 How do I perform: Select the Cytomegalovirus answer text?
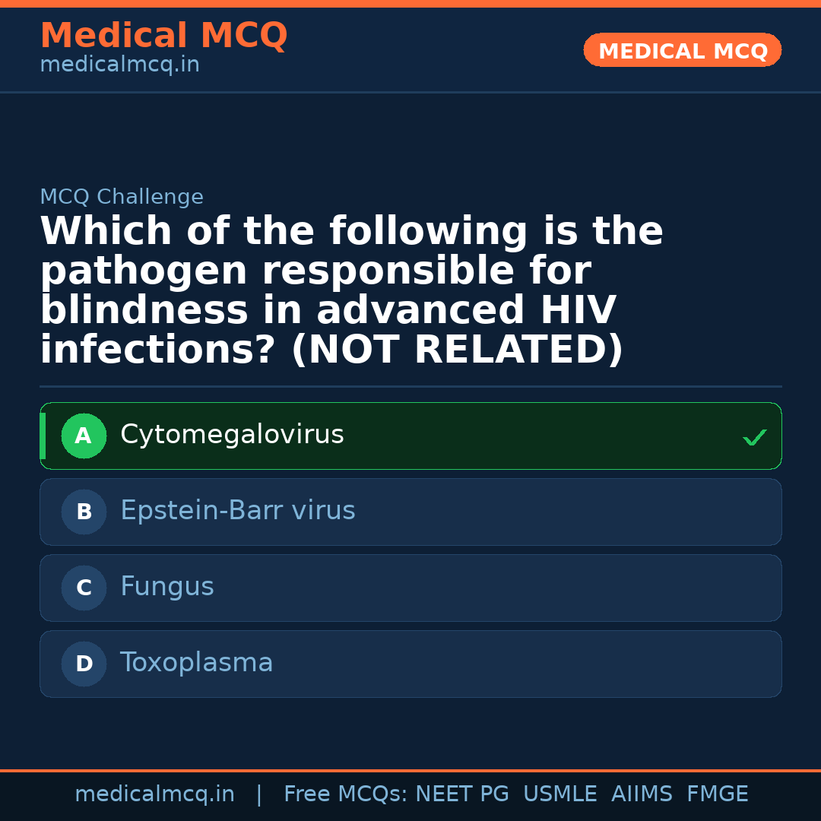tap(232, 435)
